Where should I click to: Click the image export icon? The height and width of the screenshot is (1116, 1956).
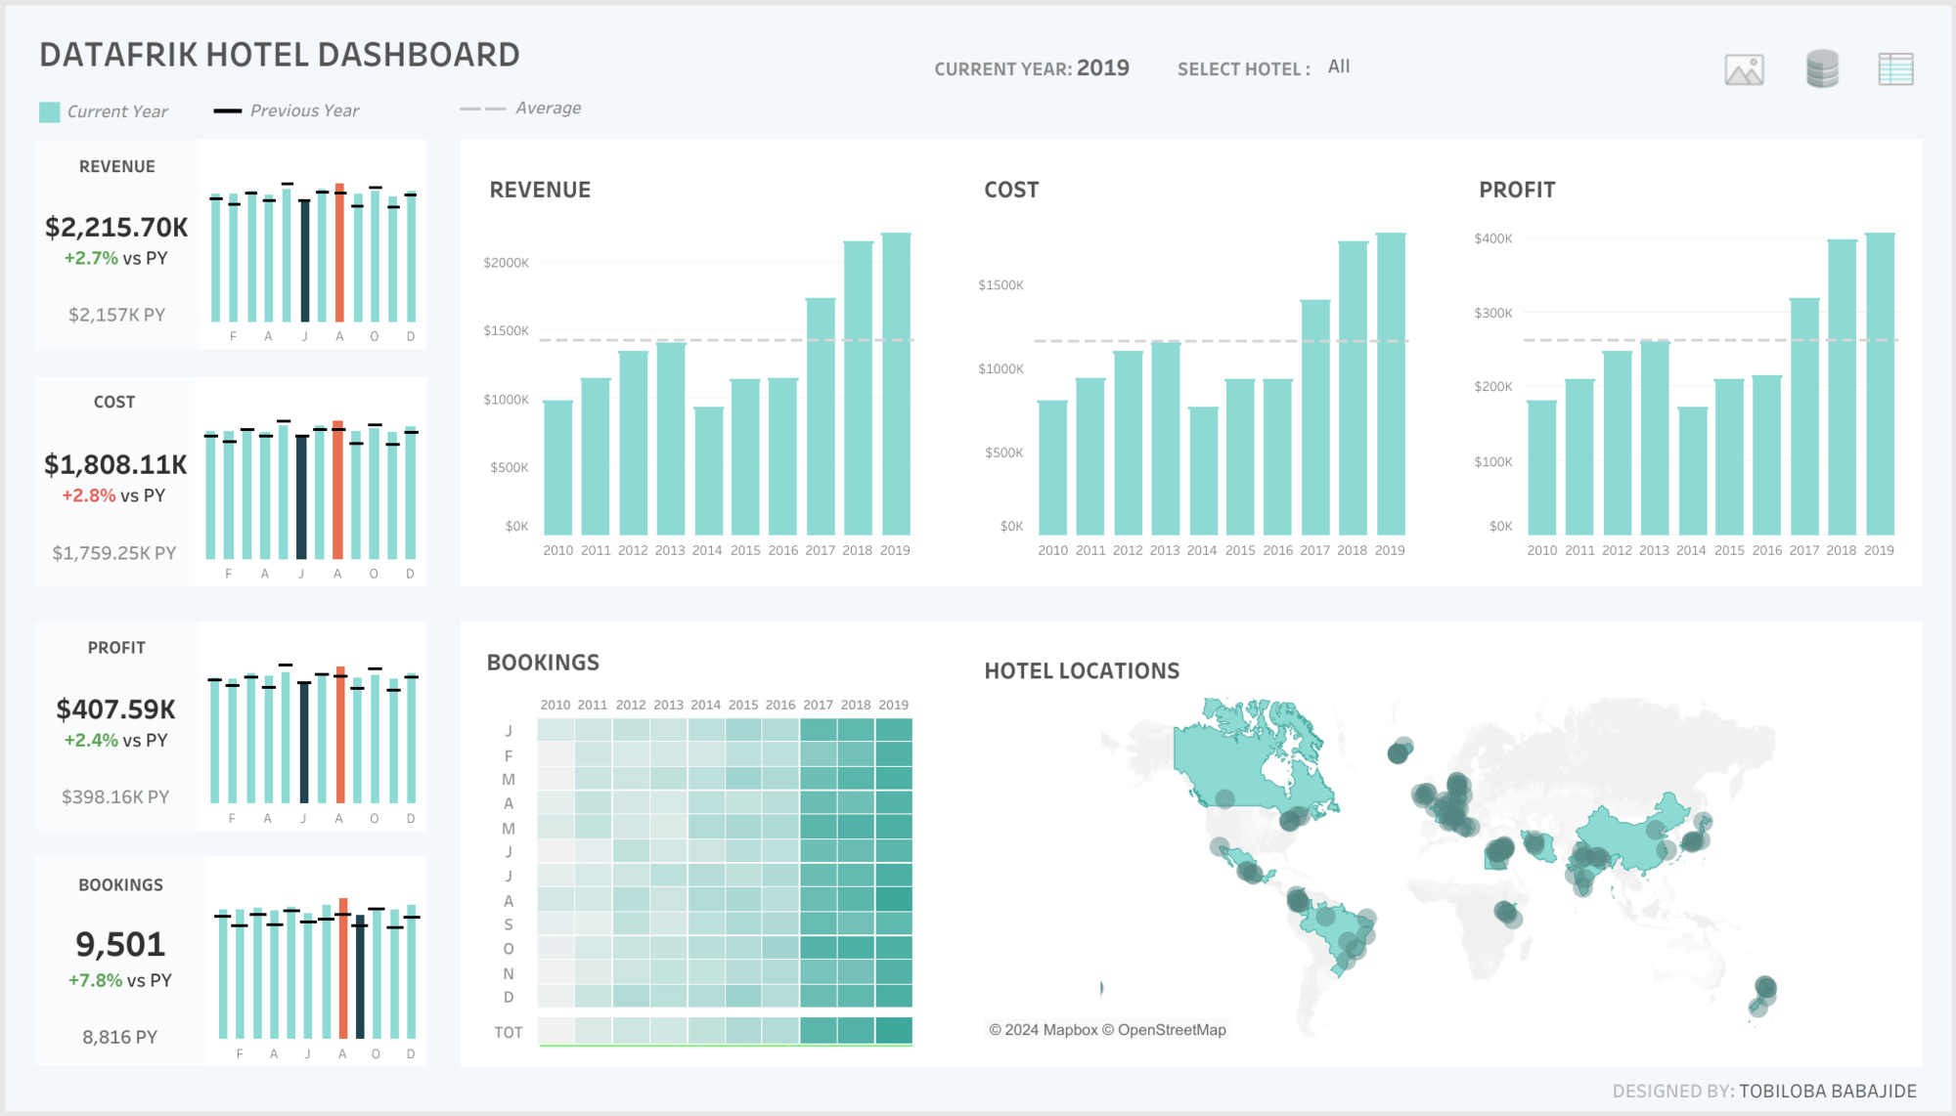point(1744,69)
